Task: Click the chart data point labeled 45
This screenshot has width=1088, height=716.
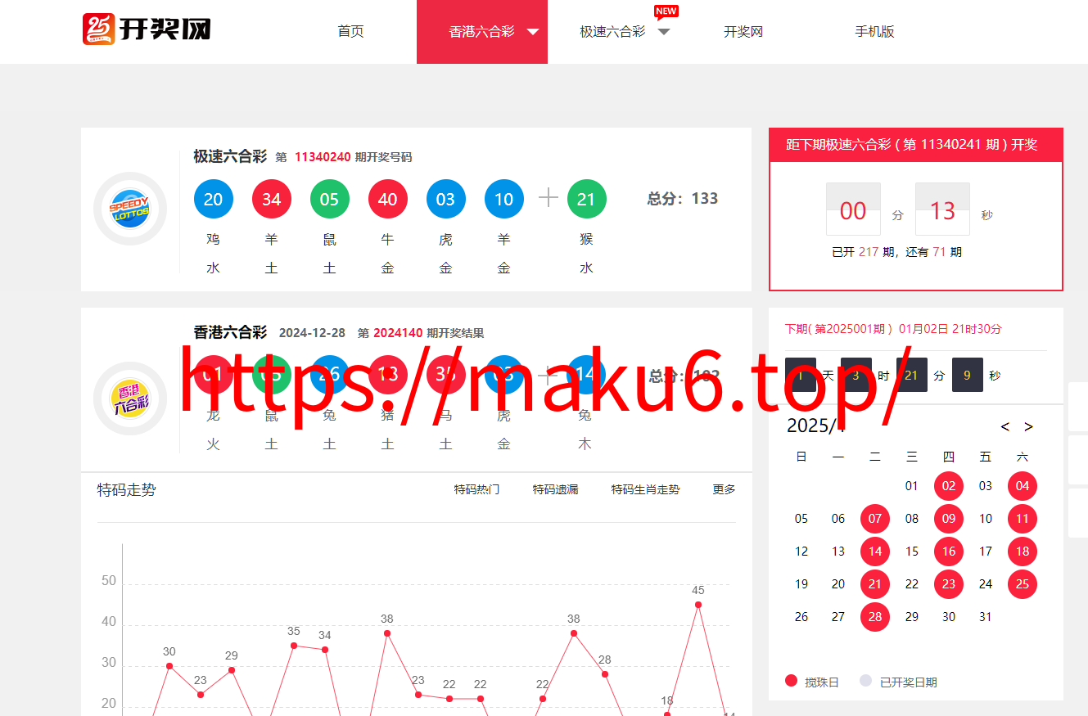Action: (x=698, y=605)
